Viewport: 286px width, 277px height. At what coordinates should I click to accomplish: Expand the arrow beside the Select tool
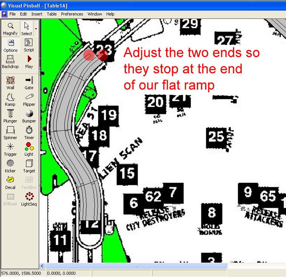click(x=36, y=28)
